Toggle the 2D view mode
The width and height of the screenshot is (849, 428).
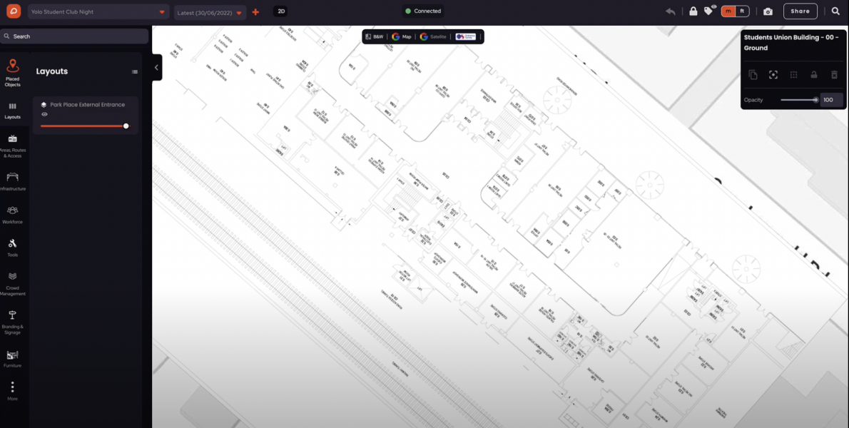coord(281,11)
